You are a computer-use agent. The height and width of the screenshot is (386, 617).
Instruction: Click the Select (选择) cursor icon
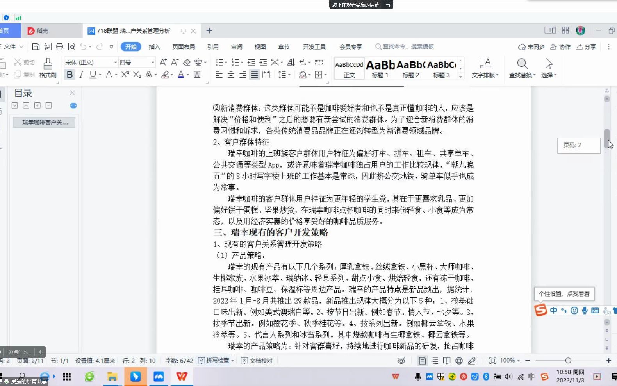point(549,68)
